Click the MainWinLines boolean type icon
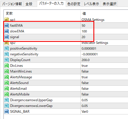Screen dimensions: 128x119 coord(7,71)
